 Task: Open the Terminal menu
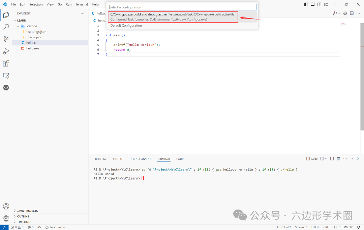(81, 4)
